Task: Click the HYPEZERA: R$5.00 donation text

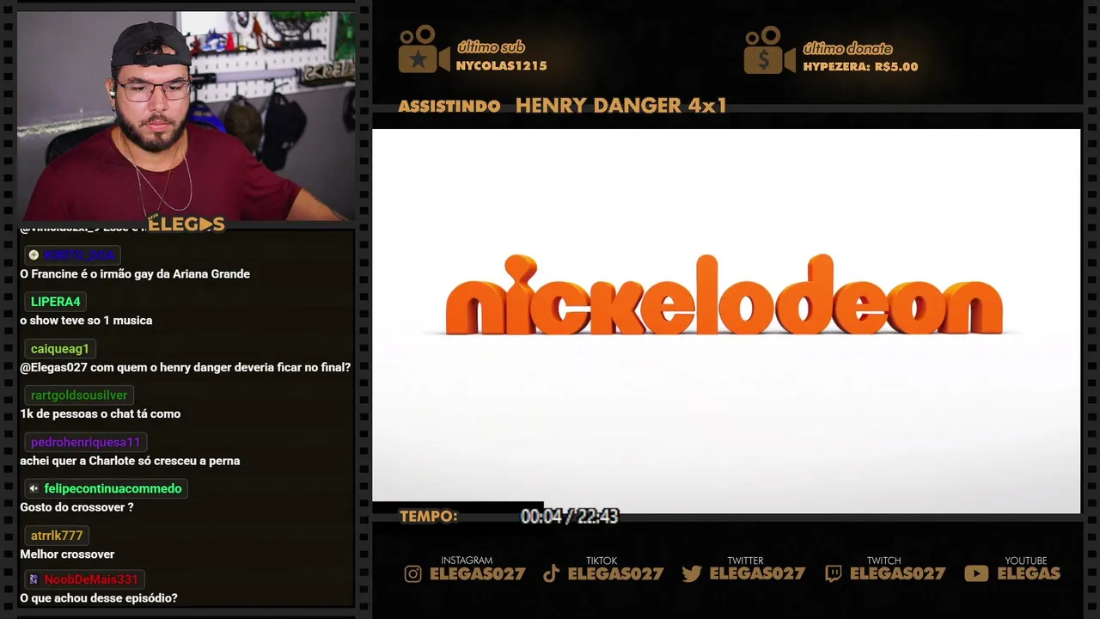Action: click(860, 66)
